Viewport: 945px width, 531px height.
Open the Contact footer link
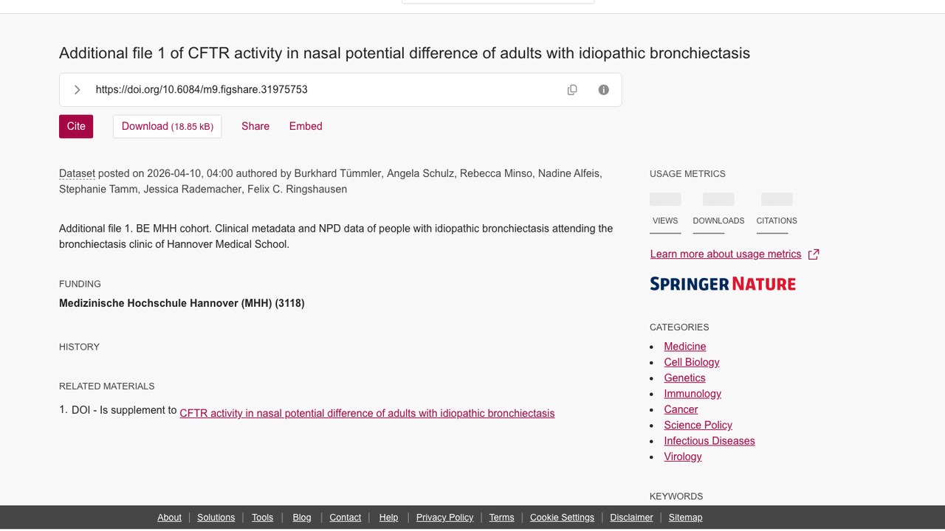click(x=346, y=518)
